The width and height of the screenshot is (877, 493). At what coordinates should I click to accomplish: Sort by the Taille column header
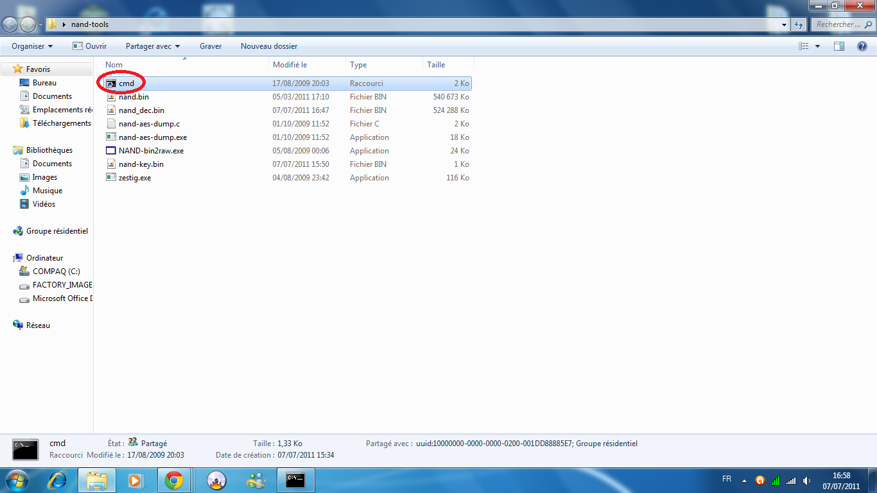(x=436, y=65)
